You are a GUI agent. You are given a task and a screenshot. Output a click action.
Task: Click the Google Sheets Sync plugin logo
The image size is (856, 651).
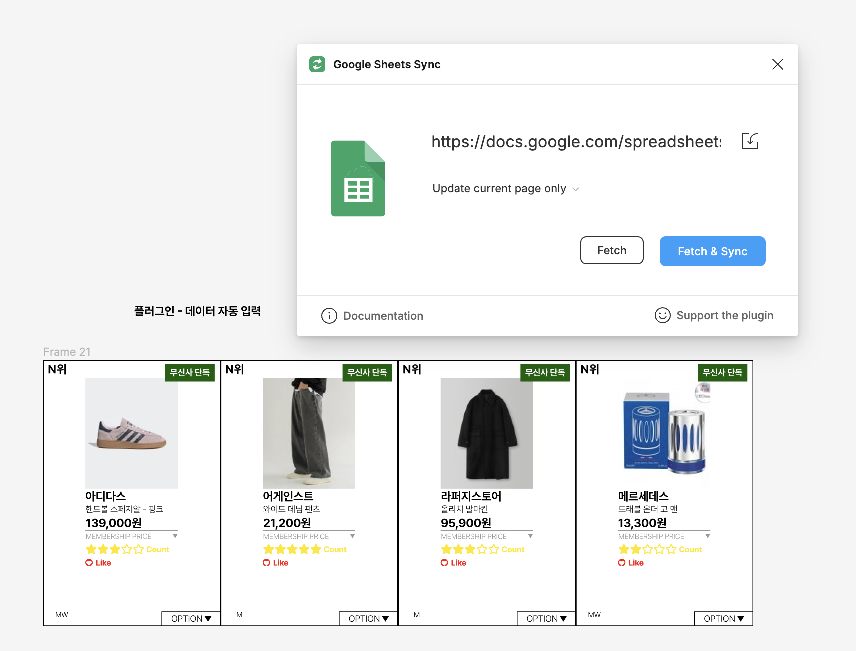(x=317, y=64)
